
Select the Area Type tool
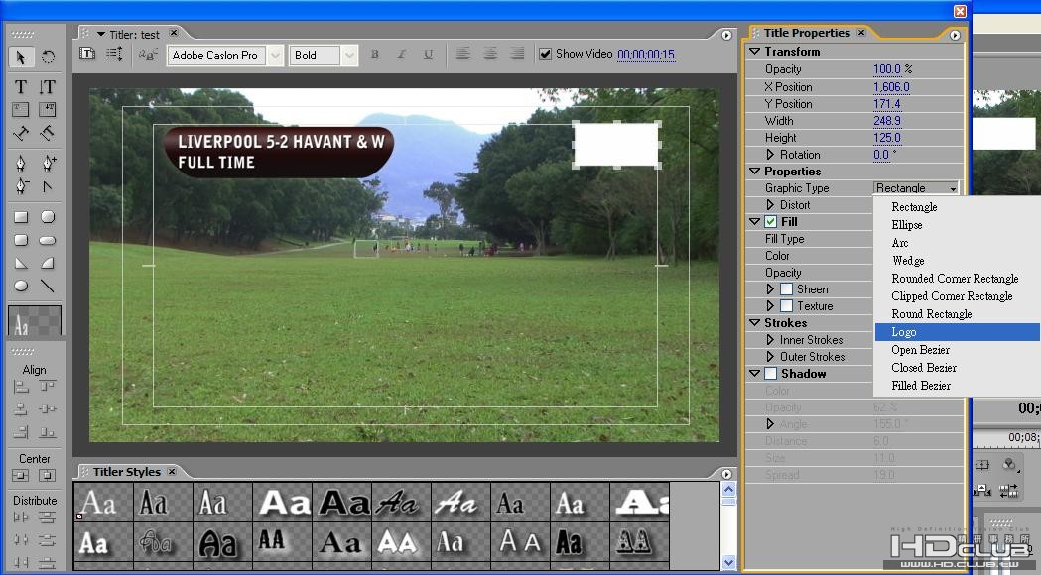pyautogui.click(x=21, y=109)
